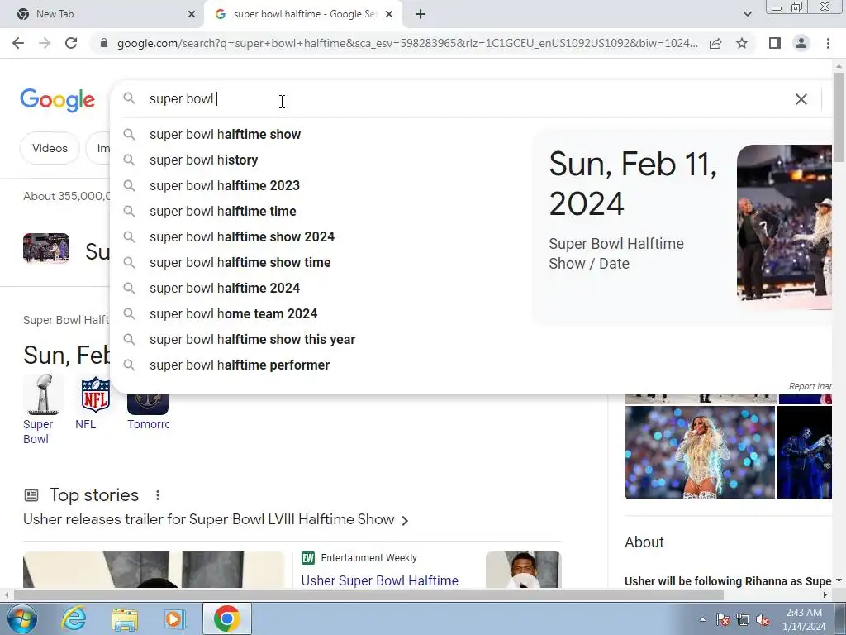This screenshot has height=635, width=846.
Task: Open Action Center flag icon in tray
Action: (723, 619)
